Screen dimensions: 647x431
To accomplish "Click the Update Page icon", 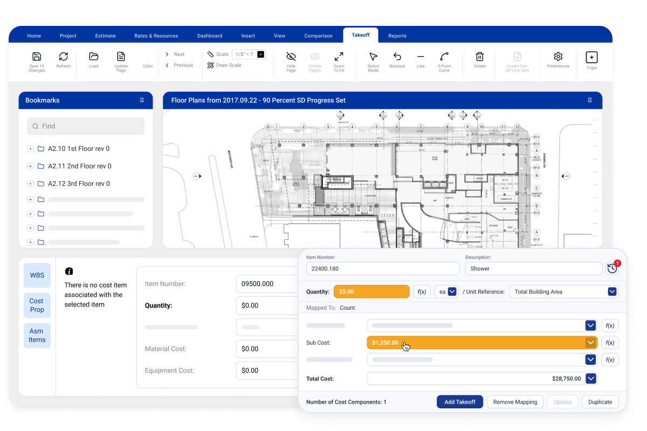I will [x=121, y=57].
